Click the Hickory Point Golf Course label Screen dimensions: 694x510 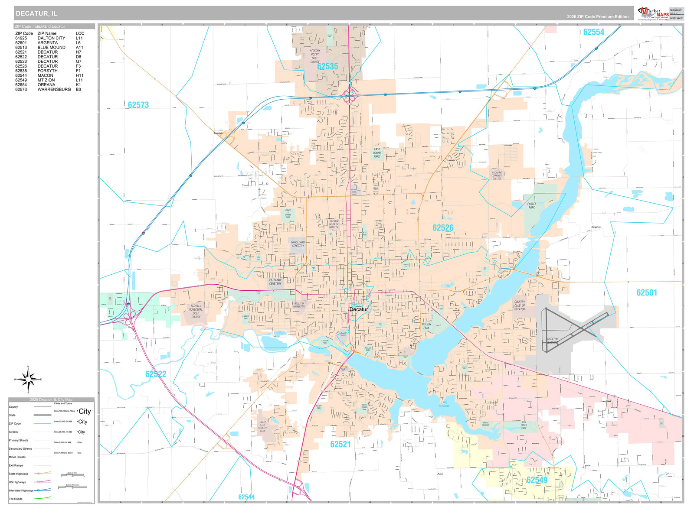(315, 56)
